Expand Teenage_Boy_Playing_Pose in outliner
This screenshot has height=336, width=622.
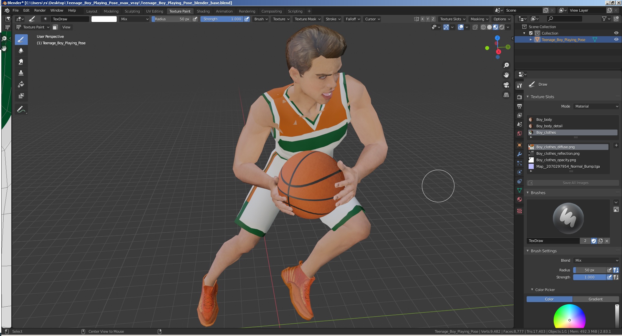(531, 40)
